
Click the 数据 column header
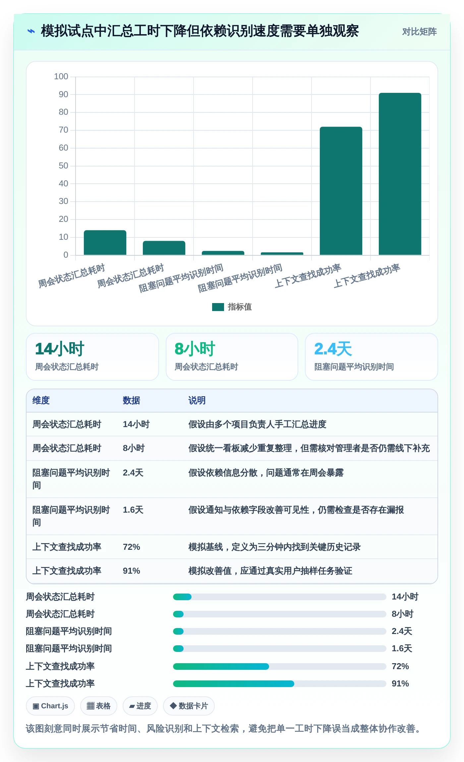pos(132,401)
